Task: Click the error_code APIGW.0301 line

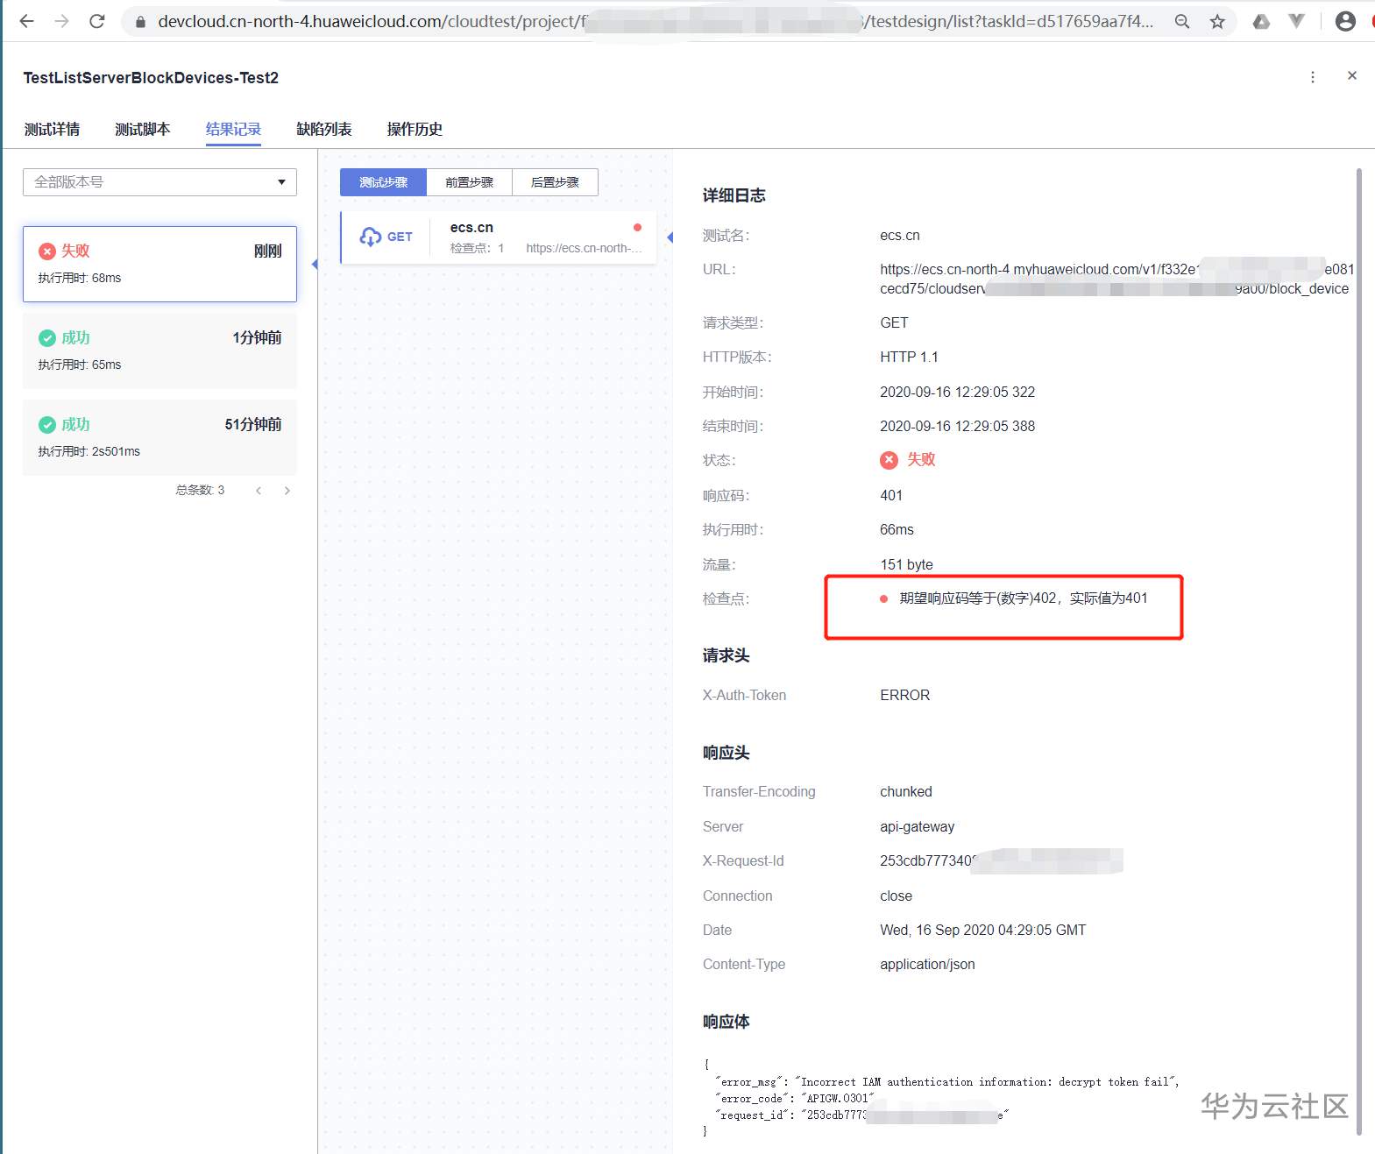Action: 795,1099
